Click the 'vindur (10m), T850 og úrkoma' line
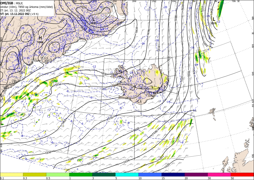 [26, 7]
